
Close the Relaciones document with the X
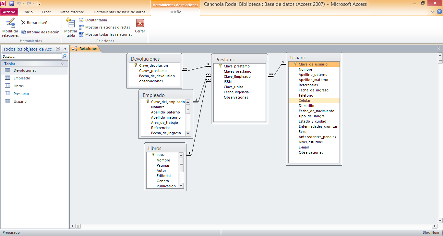pyautogui.click(x=439, y=48)
